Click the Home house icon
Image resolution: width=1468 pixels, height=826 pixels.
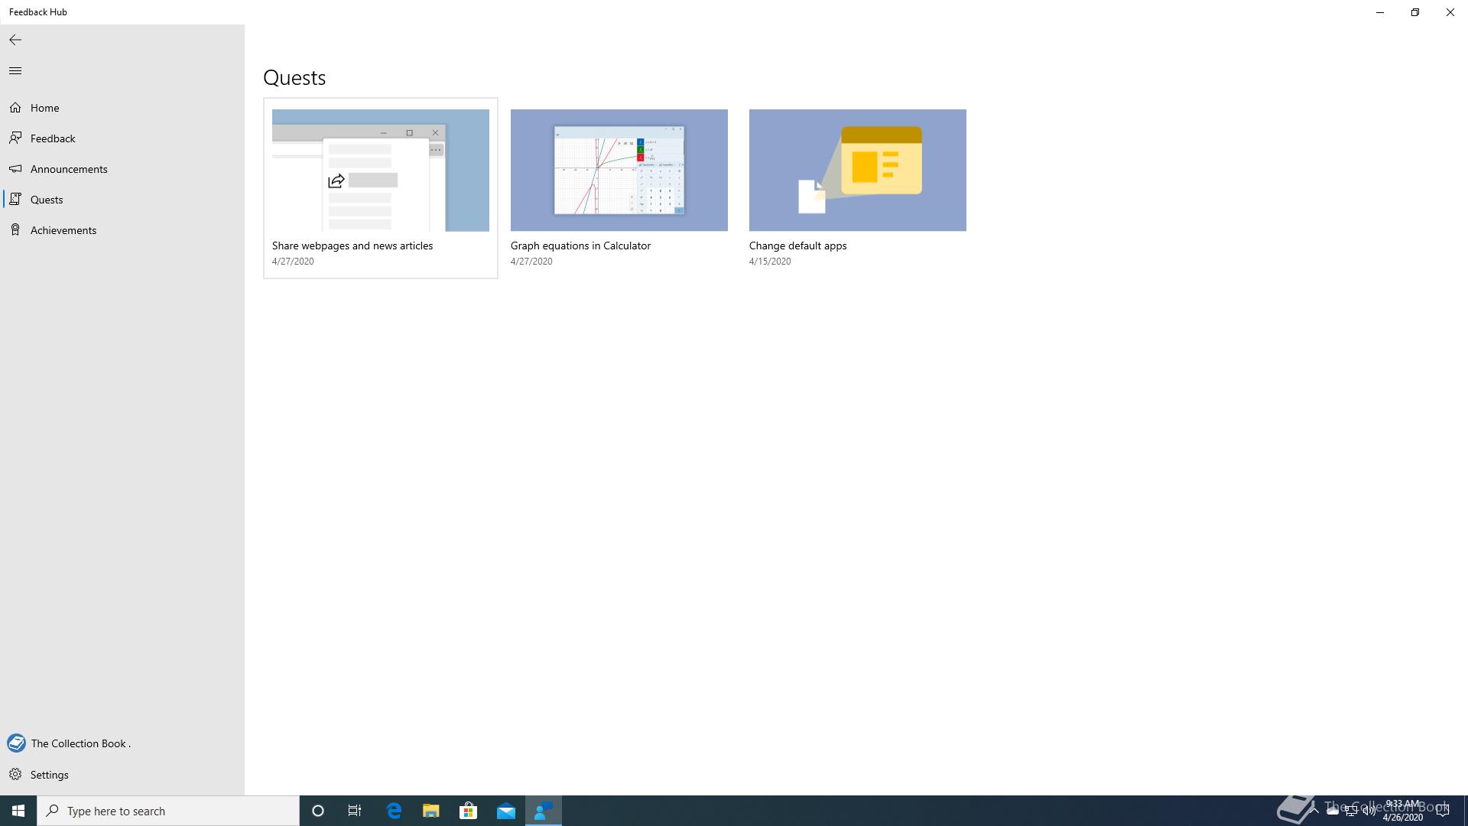tap(15, 108)
